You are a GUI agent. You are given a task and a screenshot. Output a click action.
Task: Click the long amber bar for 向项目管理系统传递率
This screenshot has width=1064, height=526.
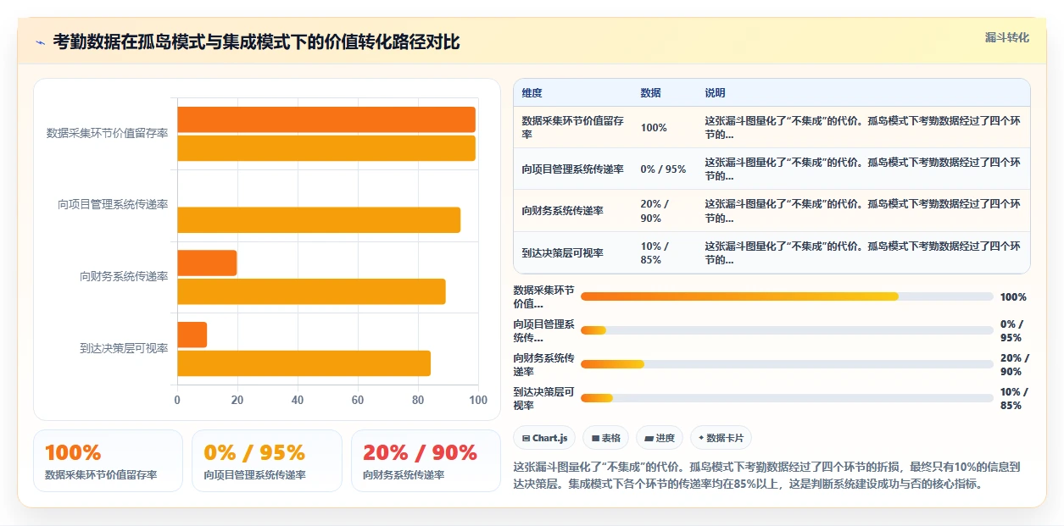coord(319,220)
